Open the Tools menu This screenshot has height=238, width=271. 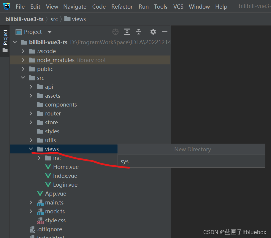pos(161,7)
